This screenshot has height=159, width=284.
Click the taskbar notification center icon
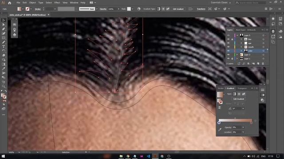pyautogui.click(x=278, y=156)
